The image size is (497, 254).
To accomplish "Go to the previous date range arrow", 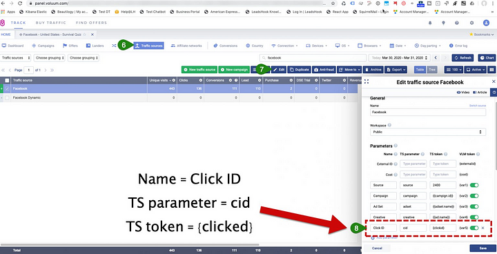I will (436, 58).
